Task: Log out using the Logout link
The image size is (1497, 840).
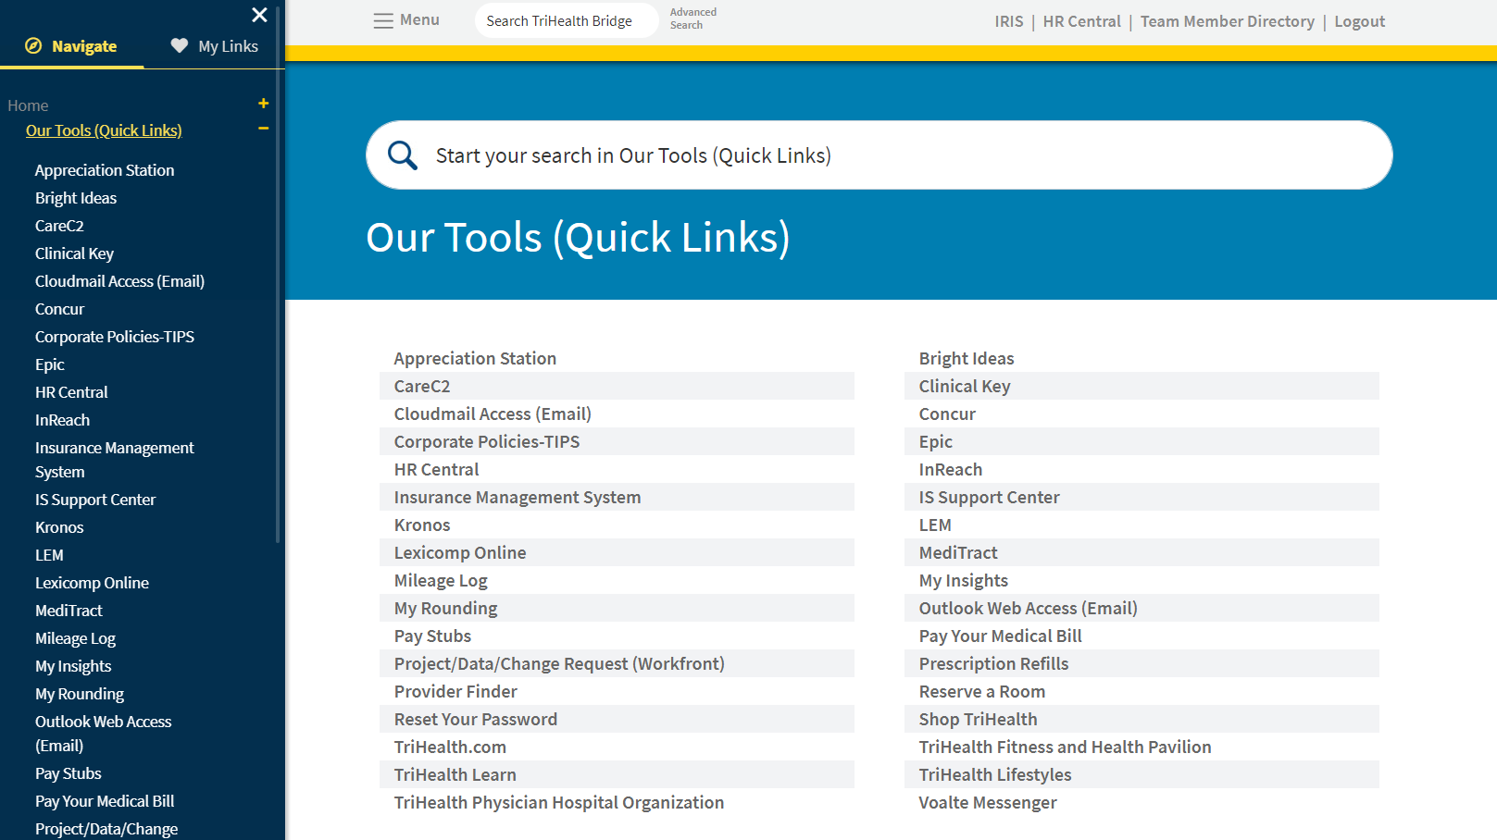Action: pyautogui.click(x=1359, y=21)
